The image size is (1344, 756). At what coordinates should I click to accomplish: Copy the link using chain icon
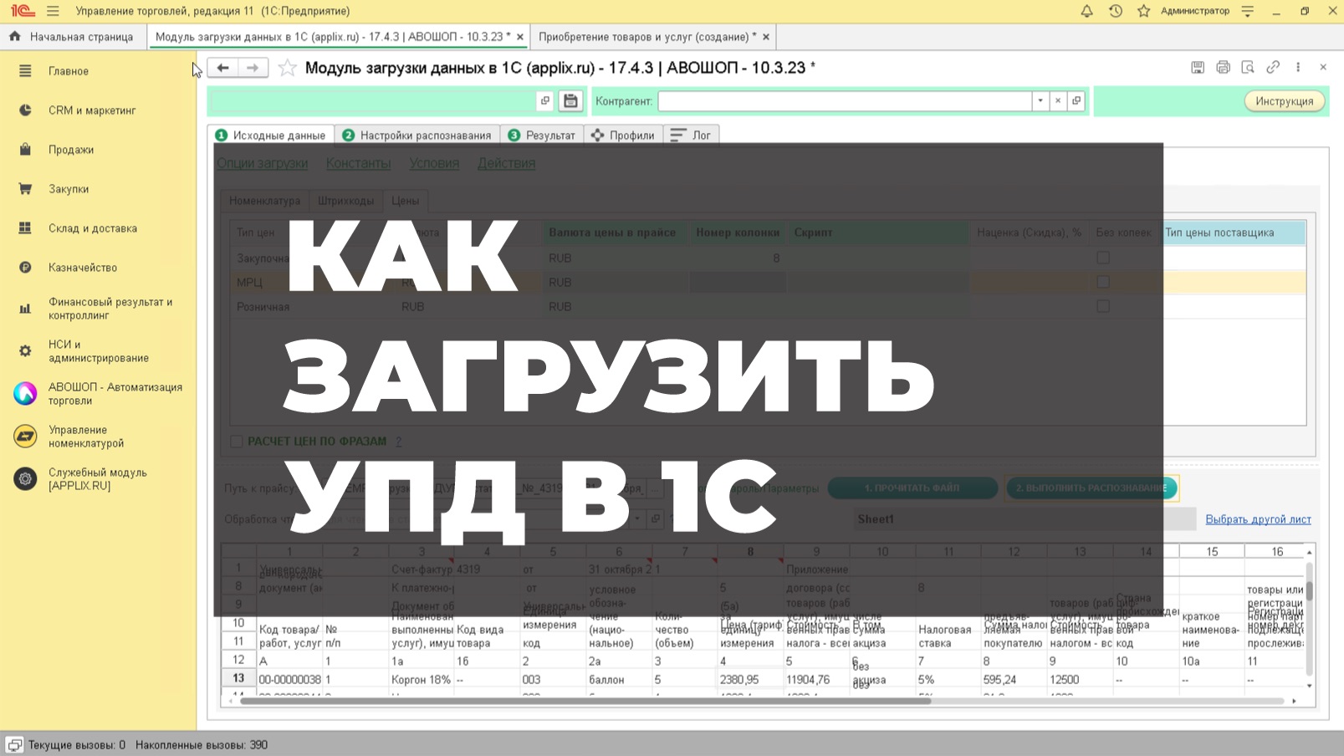1273,67
